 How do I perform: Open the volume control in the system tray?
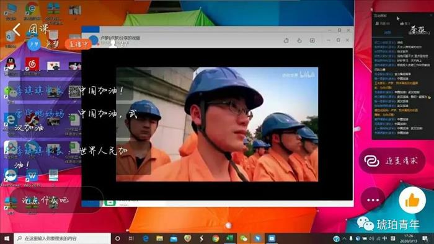tap(372, 238)
